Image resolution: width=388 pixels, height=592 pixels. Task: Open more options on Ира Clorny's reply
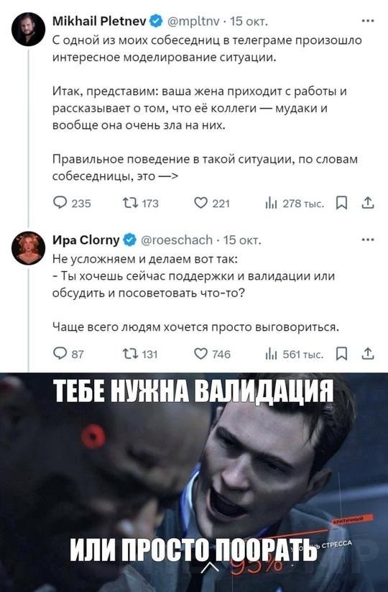(368, 240)
